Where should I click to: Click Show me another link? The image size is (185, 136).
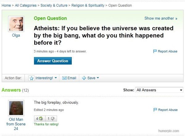coord(161,19)
